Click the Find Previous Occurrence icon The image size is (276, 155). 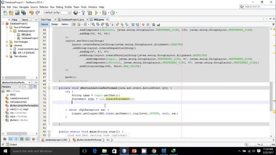pyautogui.click(x=98, y=25)
